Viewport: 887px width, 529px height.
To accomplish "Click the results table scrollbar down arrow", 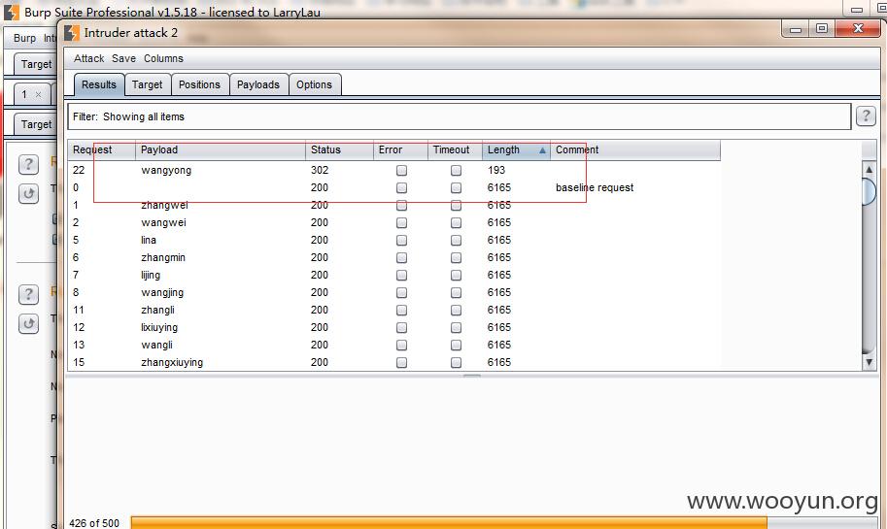I will 869,362.
